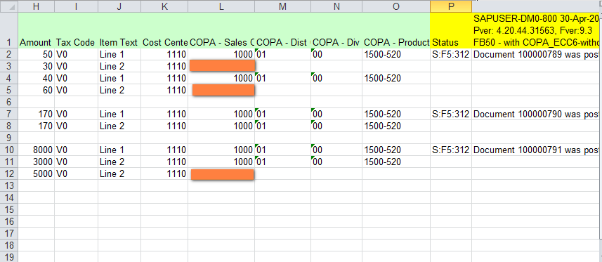Select row 16 header

tap(9, 221)
